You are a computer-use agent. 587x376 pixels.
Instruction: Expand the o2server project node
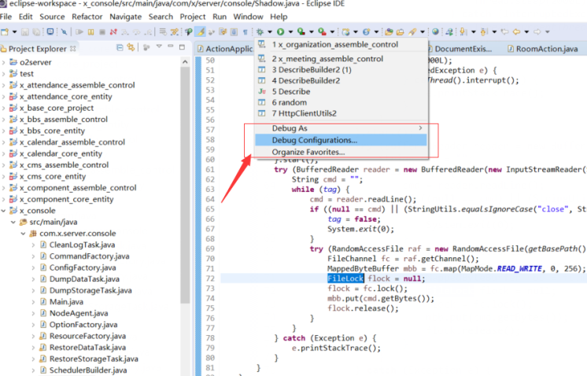click(4, 62)
